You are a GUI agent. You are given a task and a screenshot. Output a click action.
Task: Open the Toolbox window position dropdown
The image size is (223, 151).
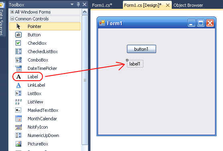coord(72,5)
